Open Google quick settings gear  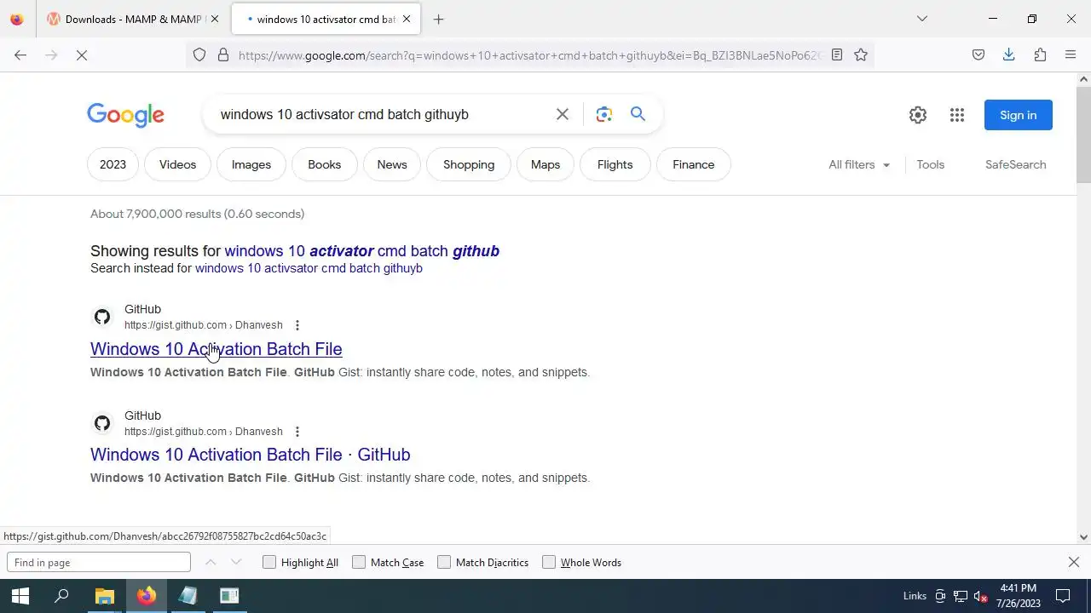[918, 115]
